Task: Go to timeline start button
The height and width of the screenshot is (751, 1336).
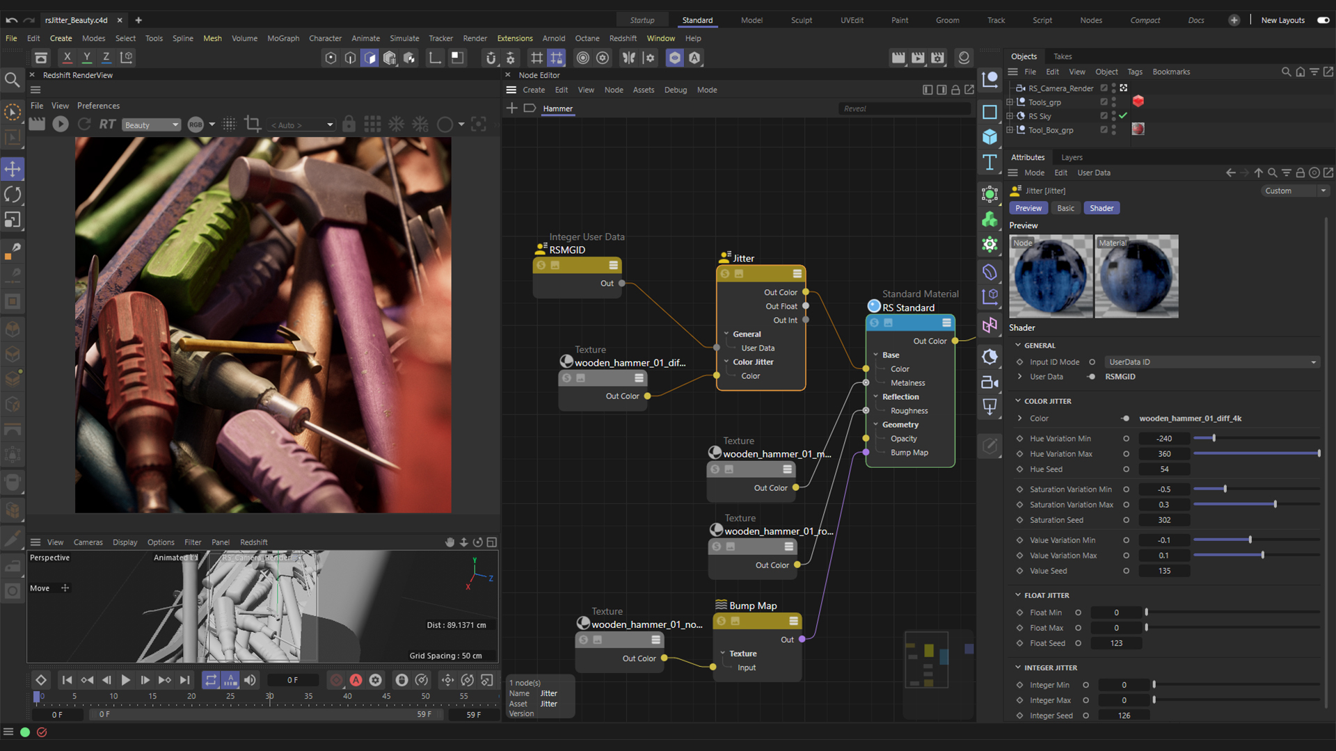Action: 67,680
